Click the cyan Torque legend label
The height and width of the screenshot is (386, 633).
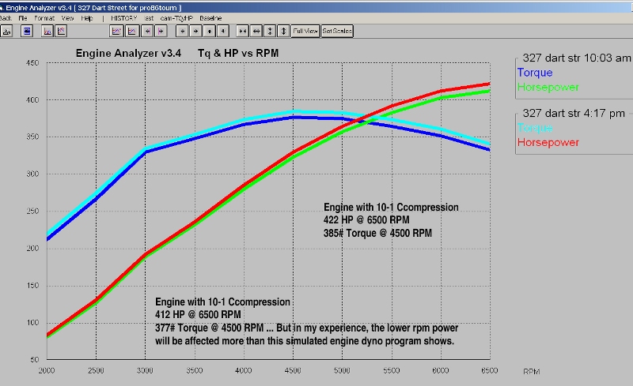(535, 128)
